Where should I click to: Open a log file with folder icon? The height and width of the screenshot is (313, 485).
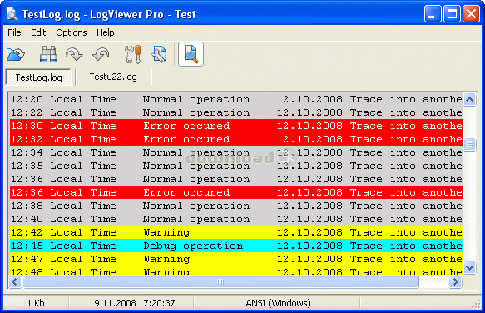pos(16,54)
